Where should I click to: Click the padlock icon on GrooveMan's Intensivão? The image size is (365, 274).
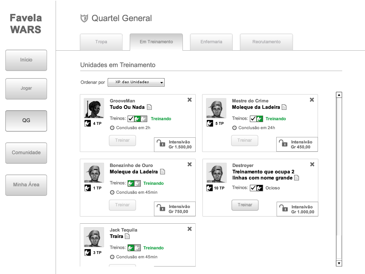pyautogui.click(x=161, y=143)
